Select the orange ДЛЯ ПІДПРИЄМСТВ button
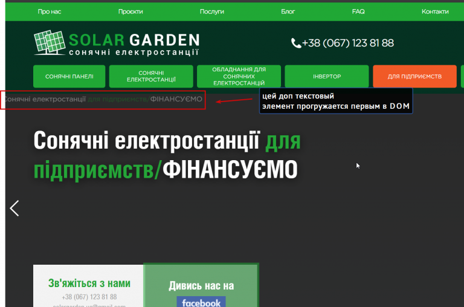Viewport: 464px width, 307px height. (414, 76)
